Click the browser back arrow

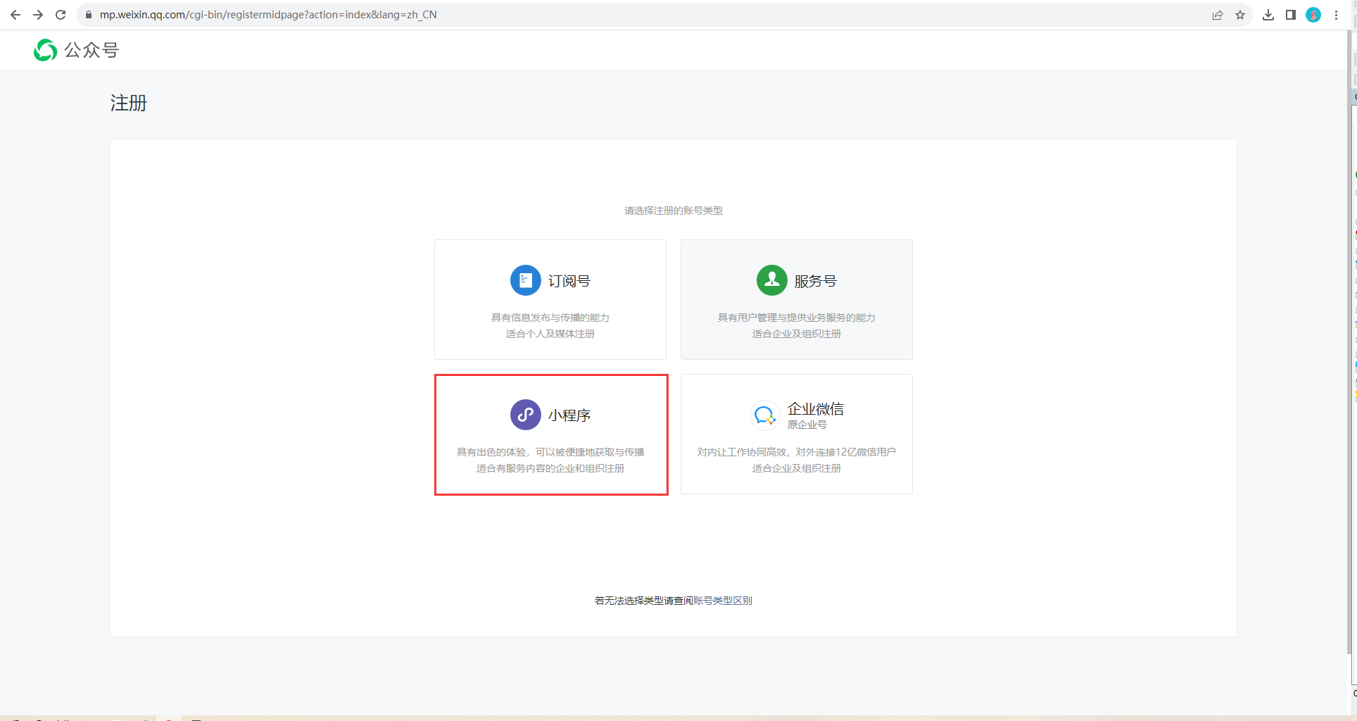15,15
